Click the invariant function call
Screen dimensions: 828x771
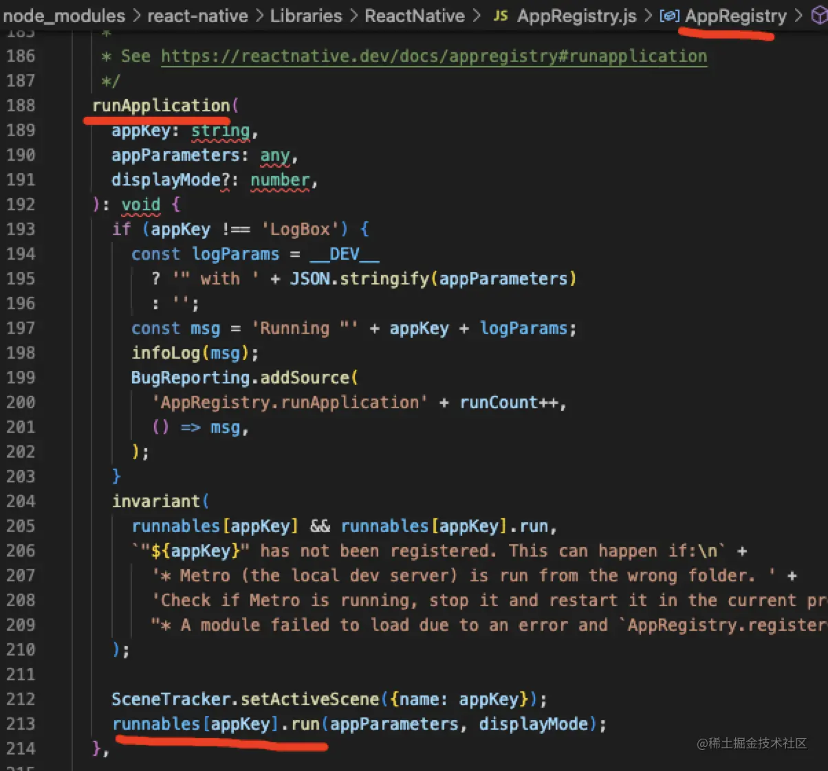pyautogui.click(x=160, y=501)
